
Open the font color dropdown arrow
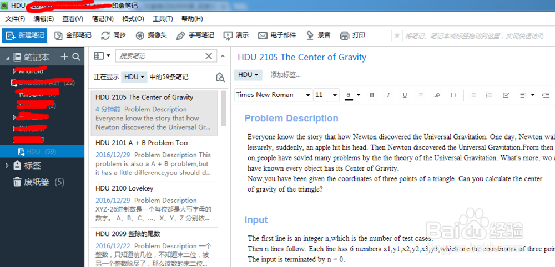coord(359,95)
